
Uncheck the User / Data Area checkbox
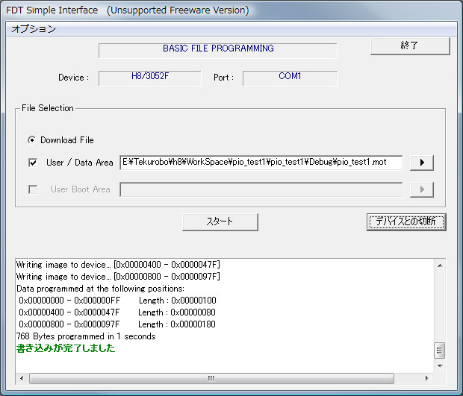click(33, 163)
